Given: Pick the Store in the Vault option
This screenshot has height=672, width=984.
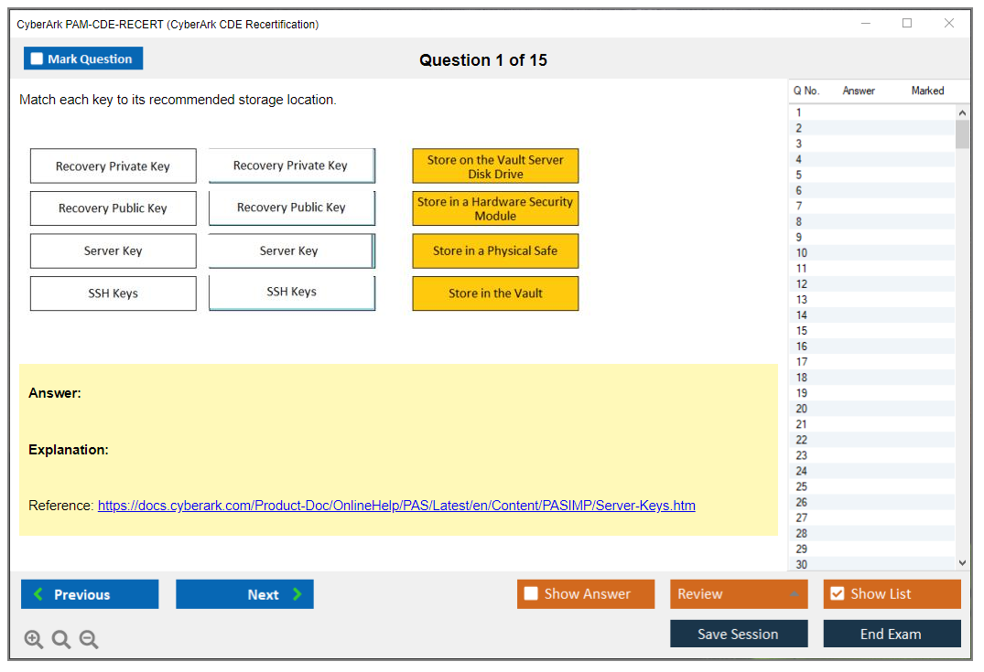Looking at the screenshot, I should tap(495, 293).
